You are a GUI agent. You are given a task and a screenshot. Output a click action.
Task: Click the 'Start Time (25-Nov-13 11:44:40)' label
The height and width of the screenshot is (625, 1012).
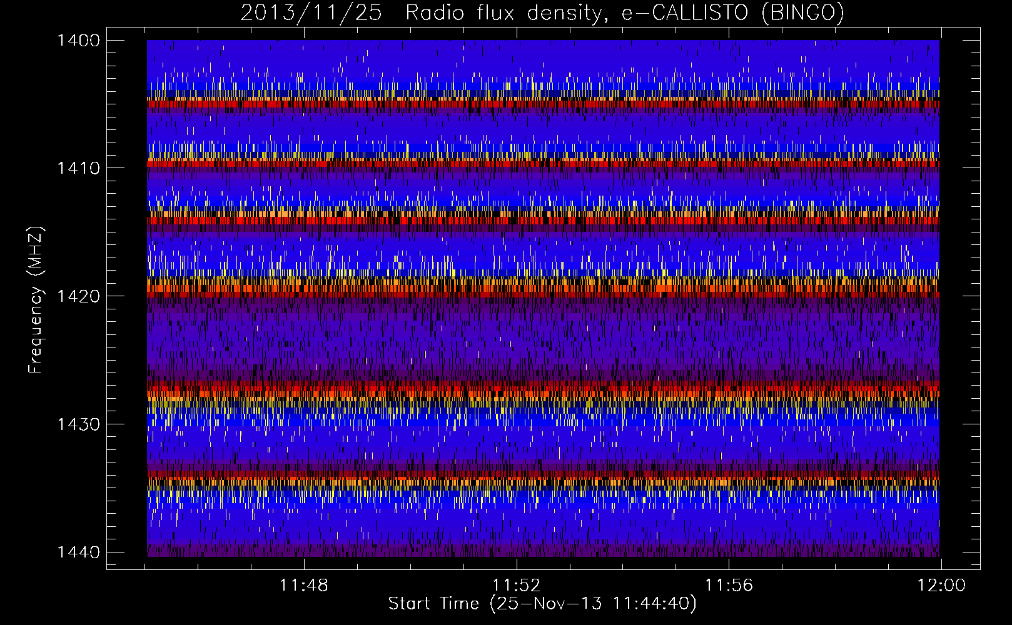click(542, 604)
